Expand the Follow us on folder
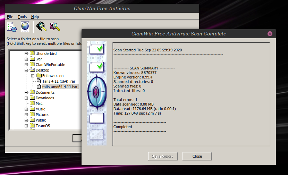The width and height of the screenshot is (288, 175). point(33,76)
